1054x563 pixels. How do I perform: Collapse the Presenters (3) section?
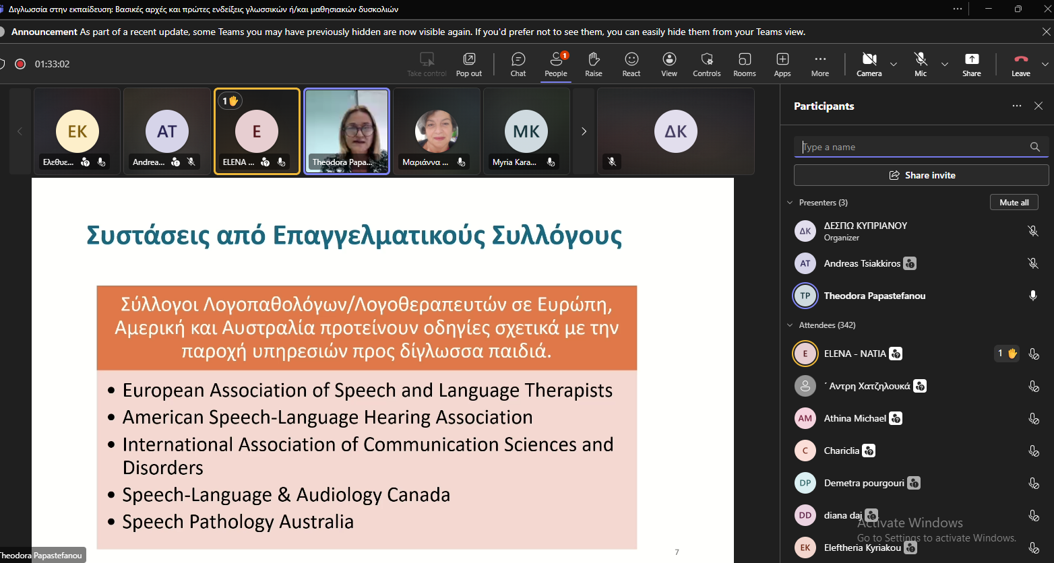click(x=790, y=203)
